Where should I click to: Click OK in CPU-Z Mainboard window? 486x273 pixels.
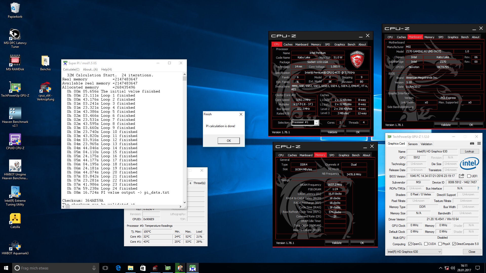click(471, 125)
